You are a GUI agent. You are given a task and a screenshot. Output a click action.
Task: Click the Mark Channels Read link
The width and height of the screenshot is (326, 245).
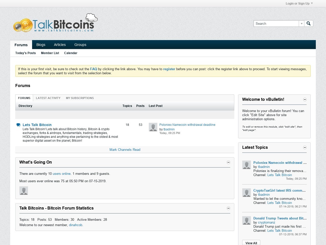tap(125, 150)
